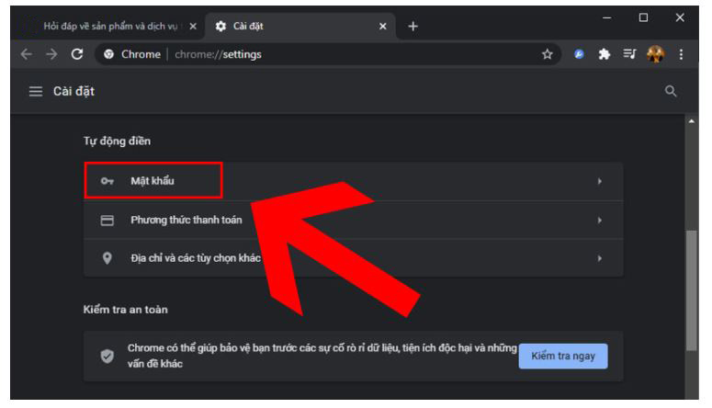Click the Chrome profile avatar icon
The height and width of the screenshot is (408, 712).
tap(655, 54)
